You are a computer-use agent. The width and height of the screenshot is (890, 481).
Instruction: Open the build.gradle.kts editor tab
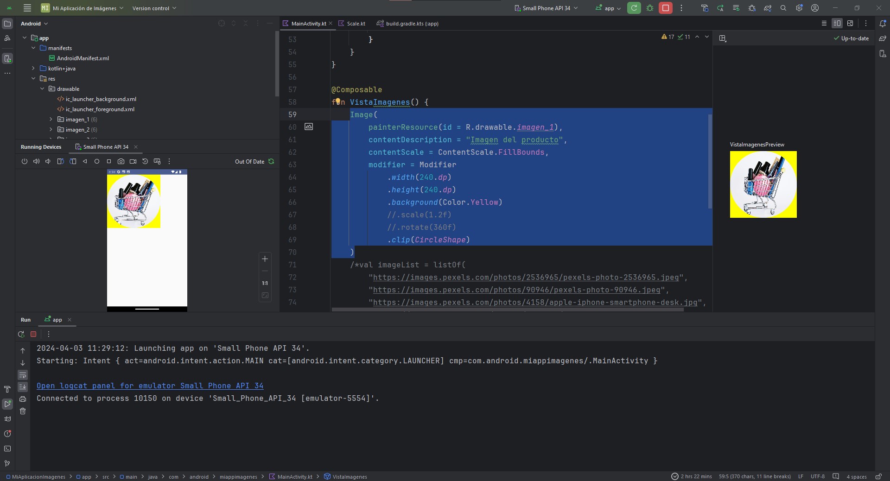411,24
